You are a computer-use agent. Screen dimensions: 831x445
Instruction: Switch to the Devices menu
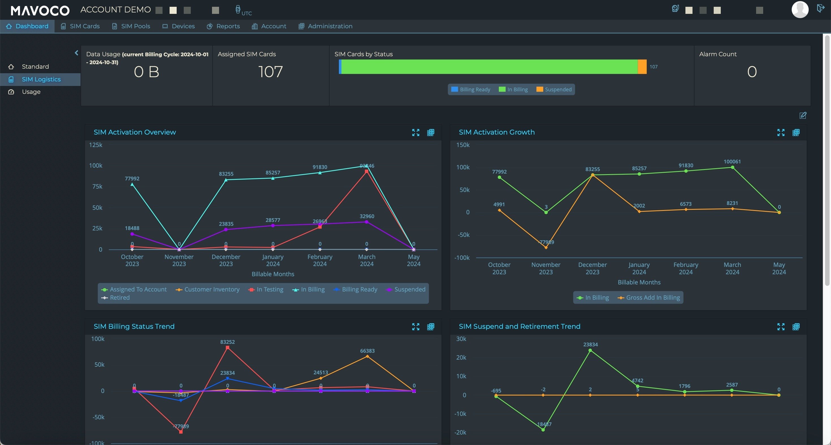[x=178, y=26]
